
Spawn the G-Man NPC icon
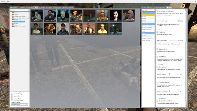click(x=116, y=16)
